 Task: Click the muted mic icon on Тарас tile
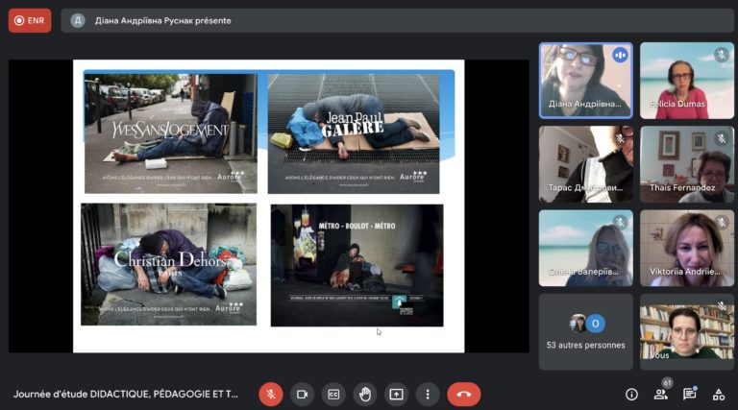(x=621, y=138)
